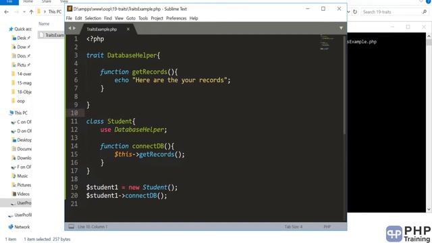
Task: Click the getRecords function name on line 5
Action: (x=150, y=72)
